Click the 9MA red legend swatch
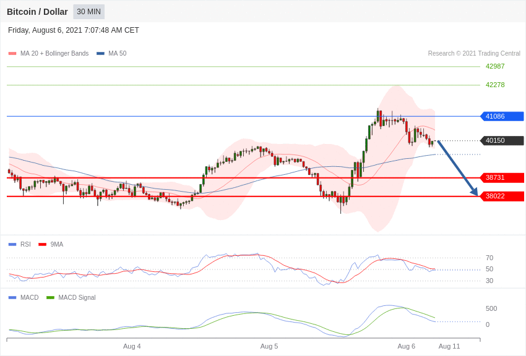 pos(43,245)
